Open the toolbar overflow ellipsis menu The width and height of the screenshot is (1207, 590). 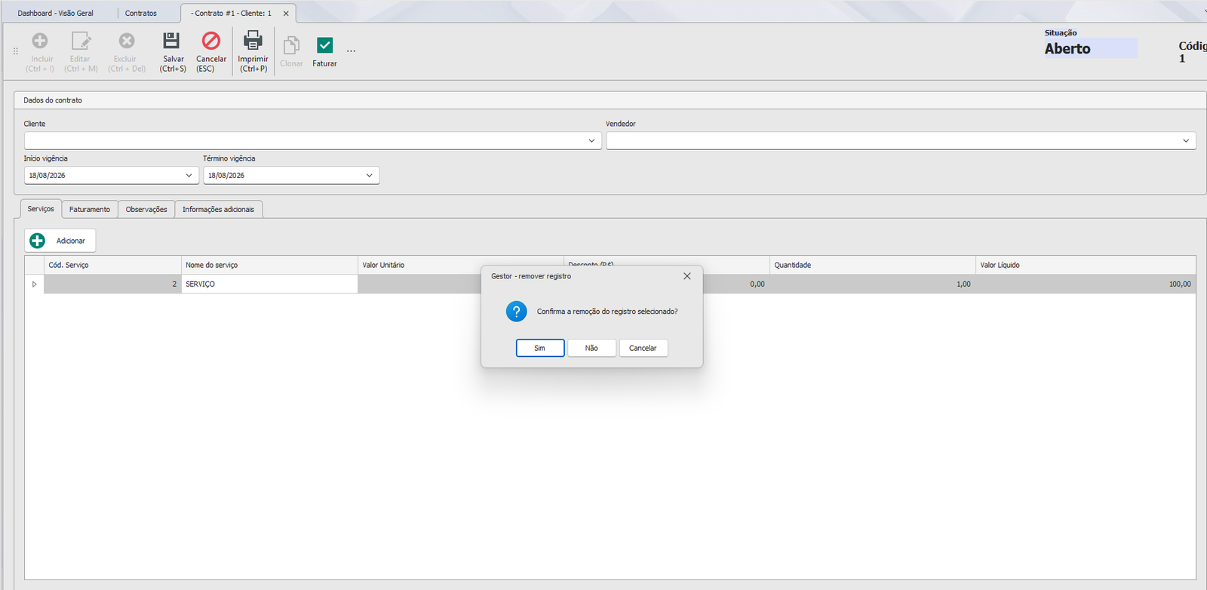point(351,51)
